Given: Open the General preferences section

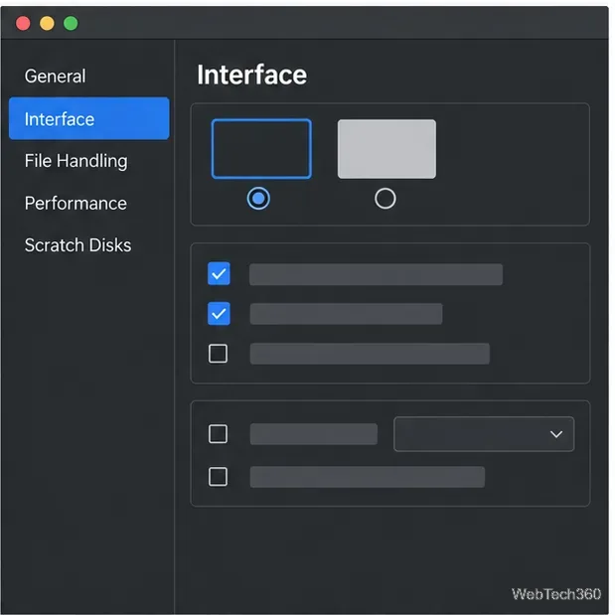Looking at the screenshot, I should click(55, 77).
